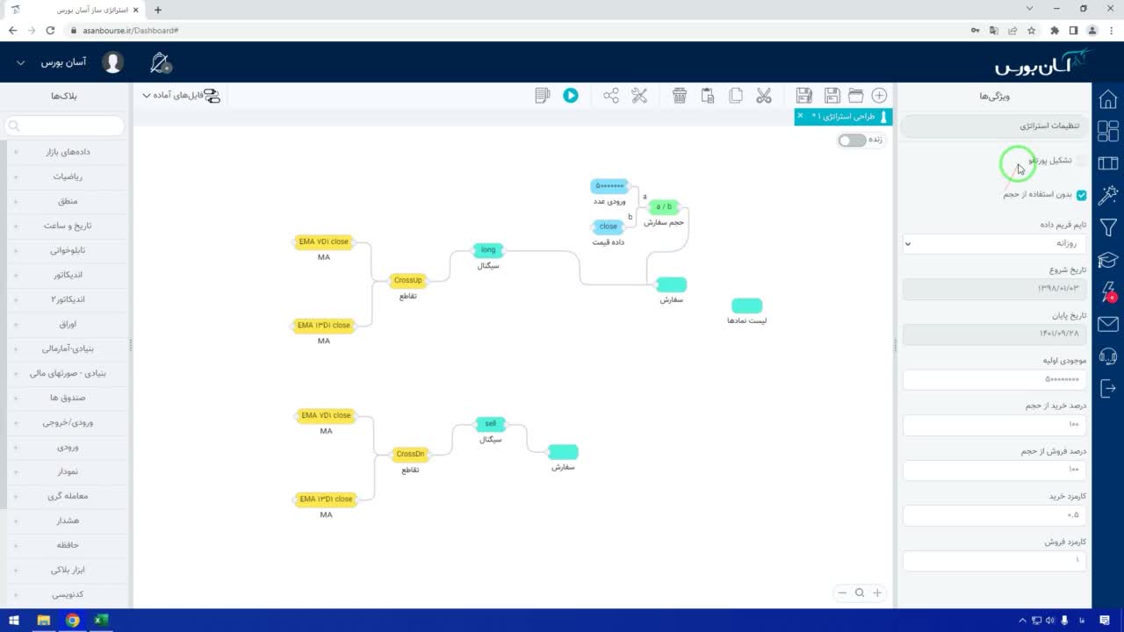This screenshot has width=1124, height=632.
Task: Toggle the زنده live switch
Action: point(851,140)
